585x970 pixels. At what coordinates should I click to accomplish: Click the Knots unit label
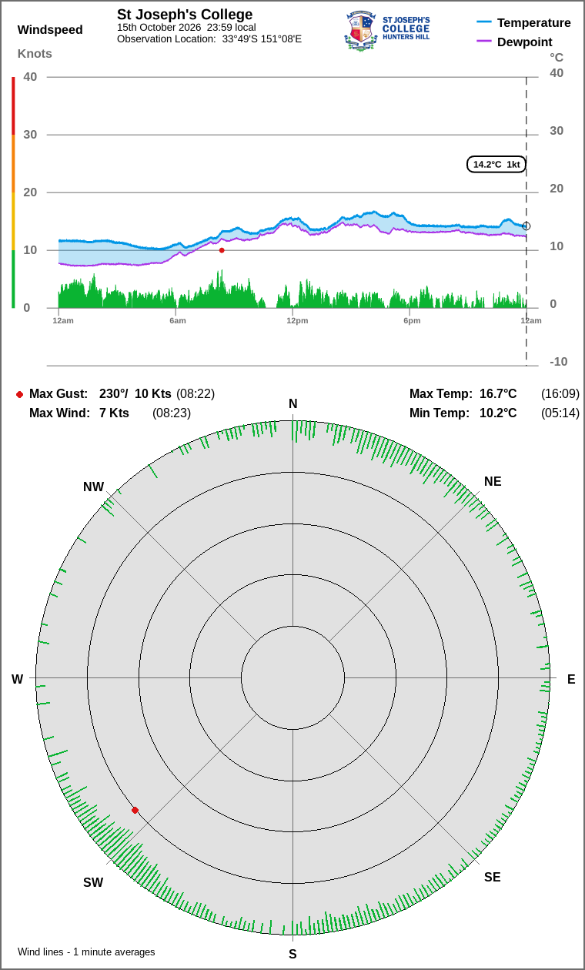tap(35, 53)
